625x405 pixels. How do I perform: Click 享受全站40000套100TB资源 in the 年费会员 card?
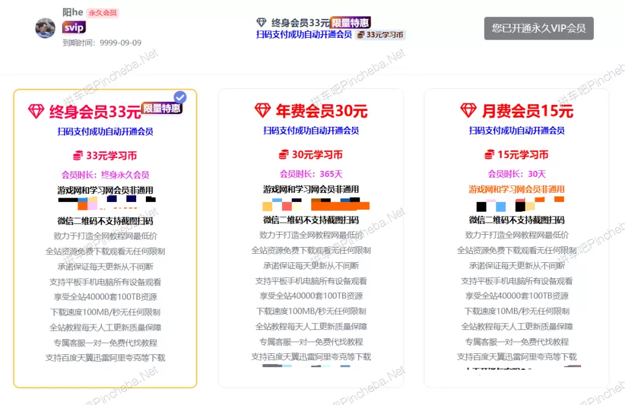coord(311,296)
